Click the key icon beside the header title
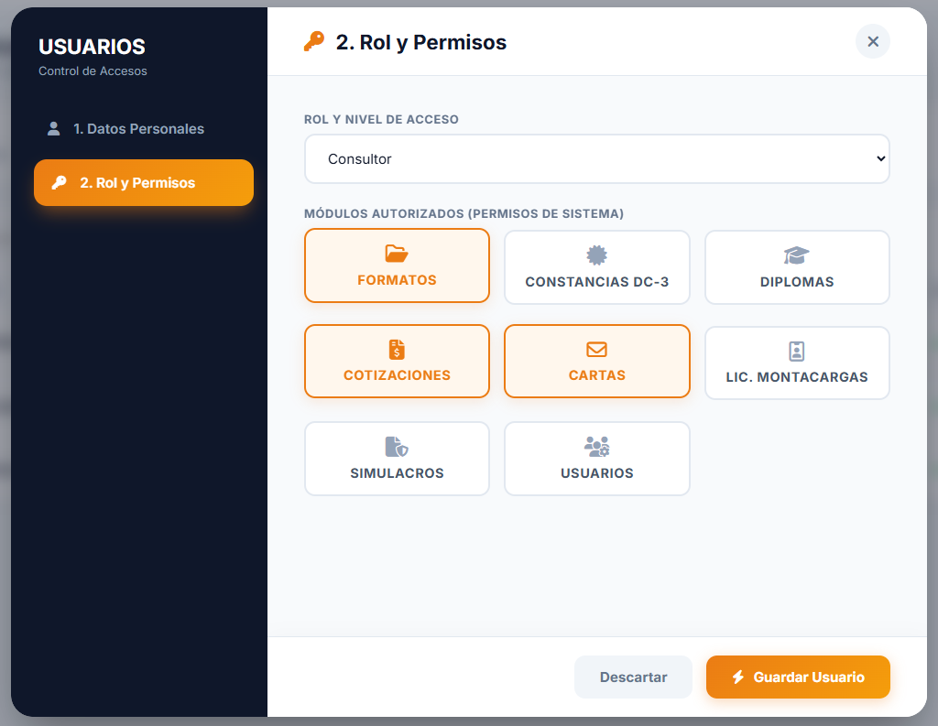Screen dimensions: 938x726 click(x=314, y=42)
